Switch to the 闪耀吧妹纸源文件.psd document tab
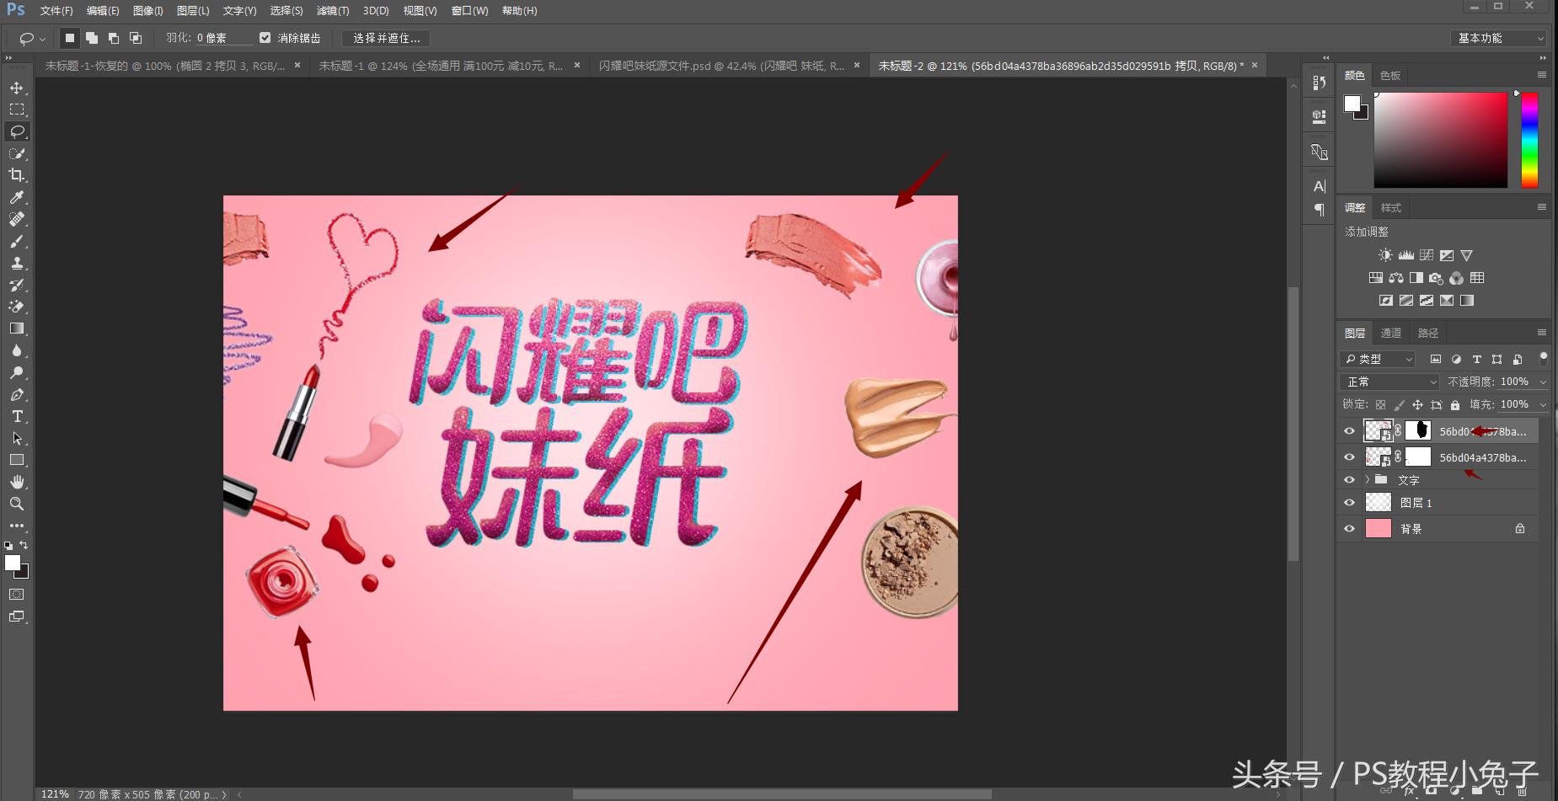The height and width of the screenshot is (801, 1558). click(720, 66)
